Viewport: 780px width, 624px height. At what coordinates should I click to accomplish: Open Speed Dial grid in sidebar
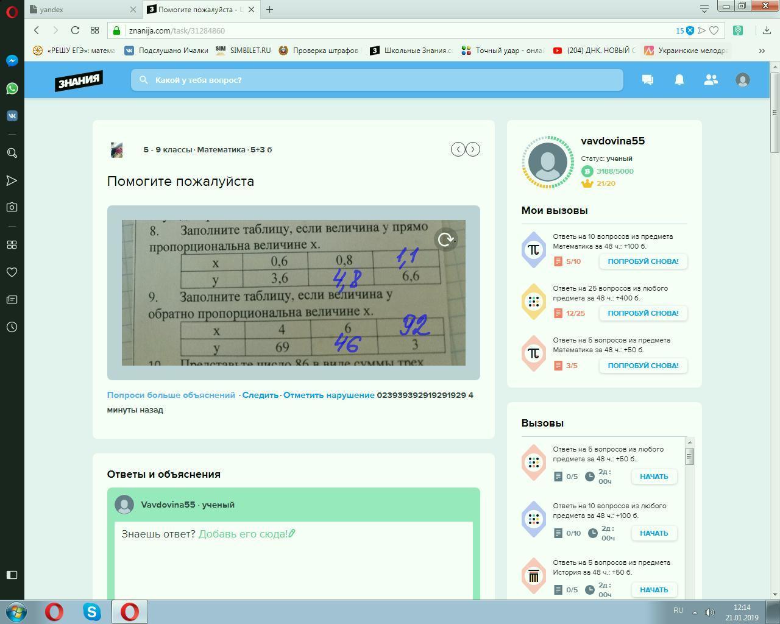[x=12, y=244]
